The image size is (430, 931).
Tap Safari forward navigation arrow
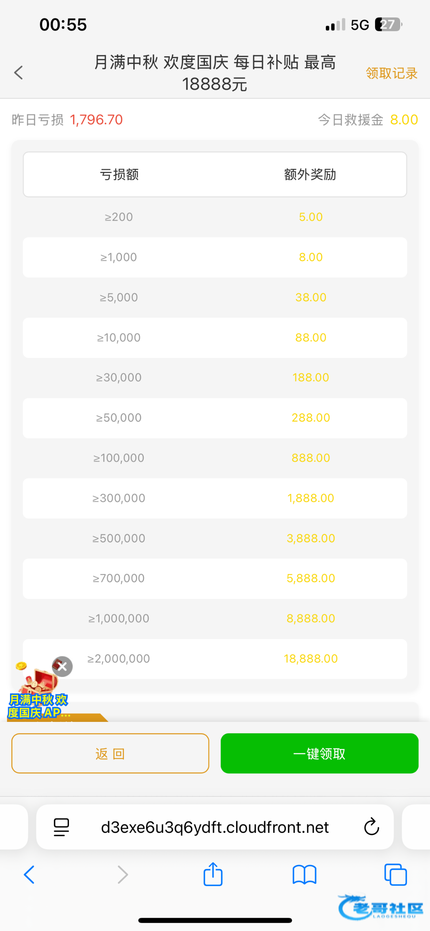point(122,875)
